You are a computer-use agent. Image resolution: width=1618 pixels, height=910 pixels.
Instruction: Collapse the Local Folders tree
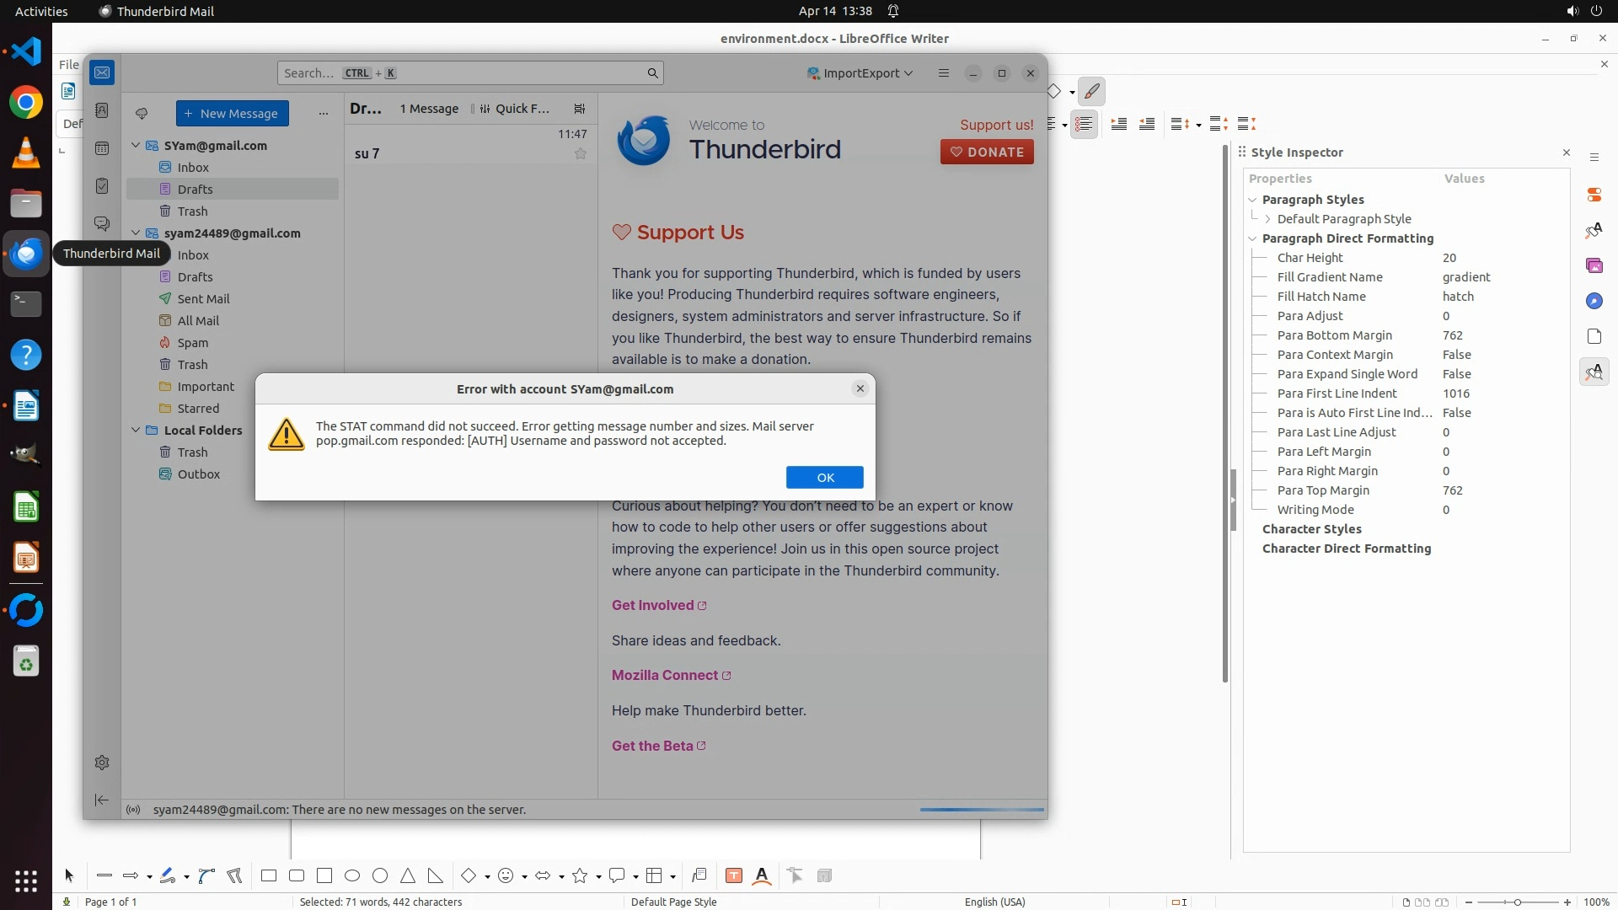pyautogui.click(x=136, y=431)
